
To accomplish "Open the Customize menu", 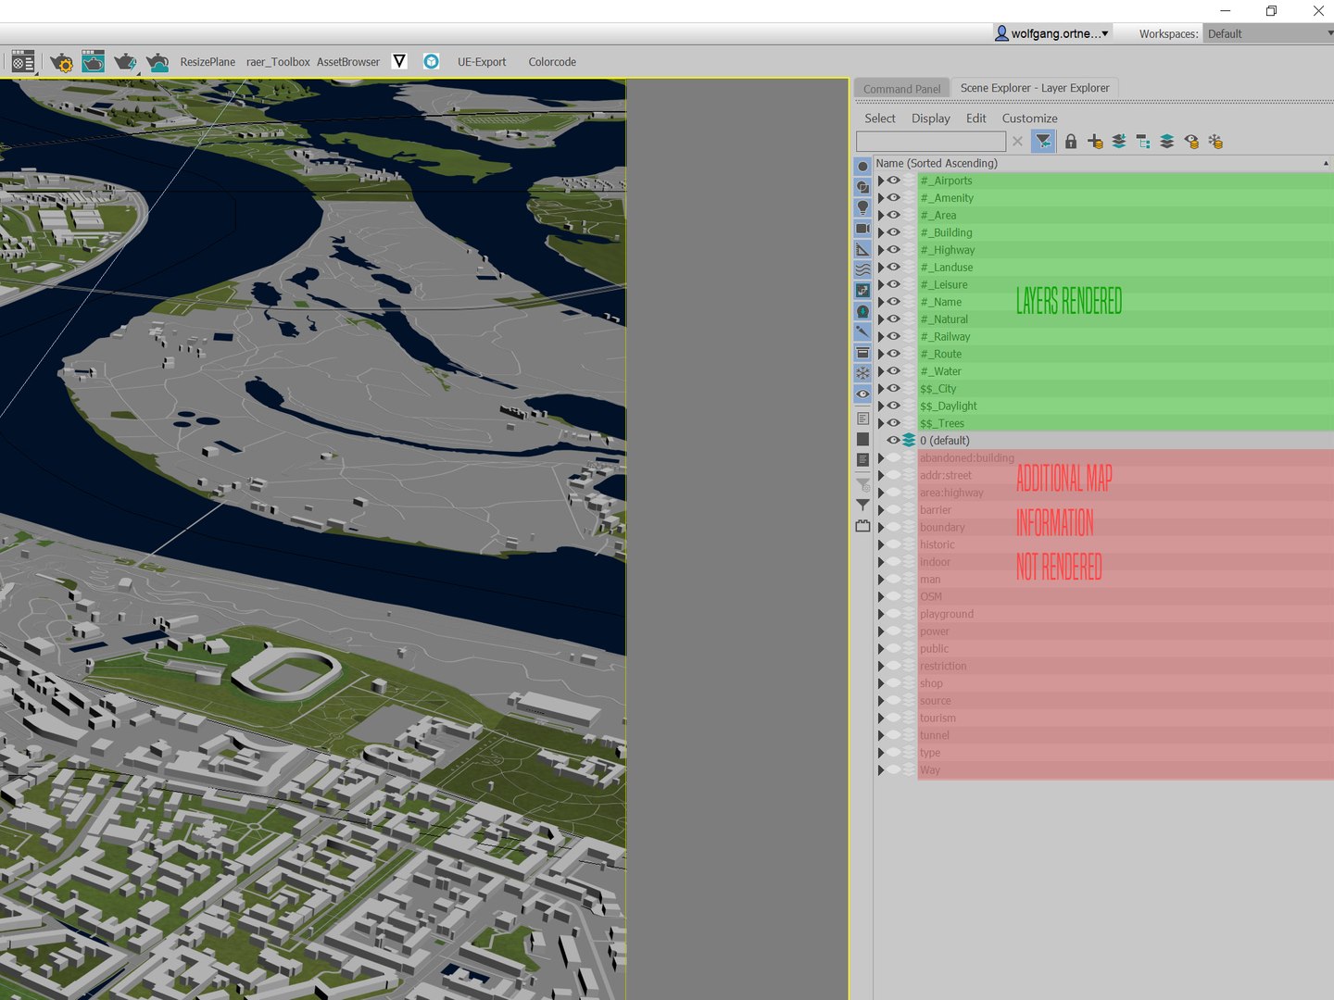I will (x=1029, y=119).
